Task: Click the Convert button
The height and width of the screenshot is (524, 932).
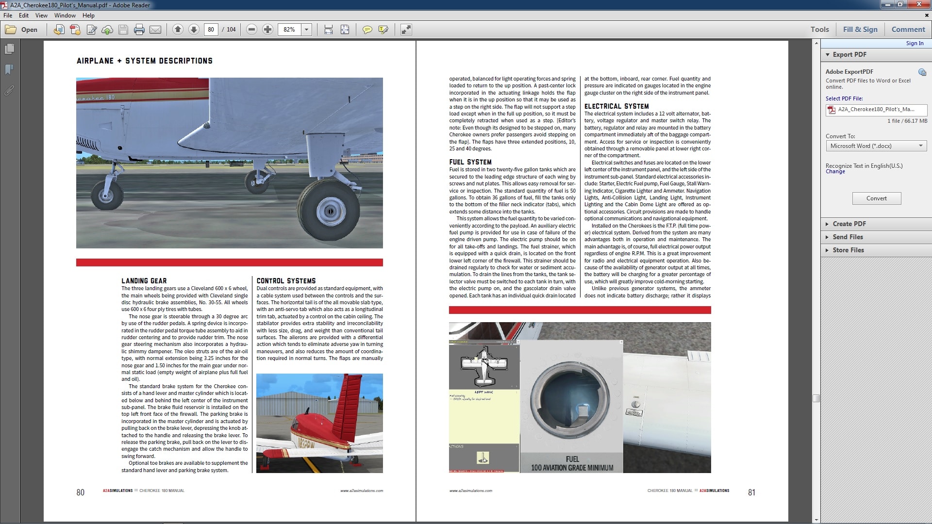Action: [x=876, y=198]
